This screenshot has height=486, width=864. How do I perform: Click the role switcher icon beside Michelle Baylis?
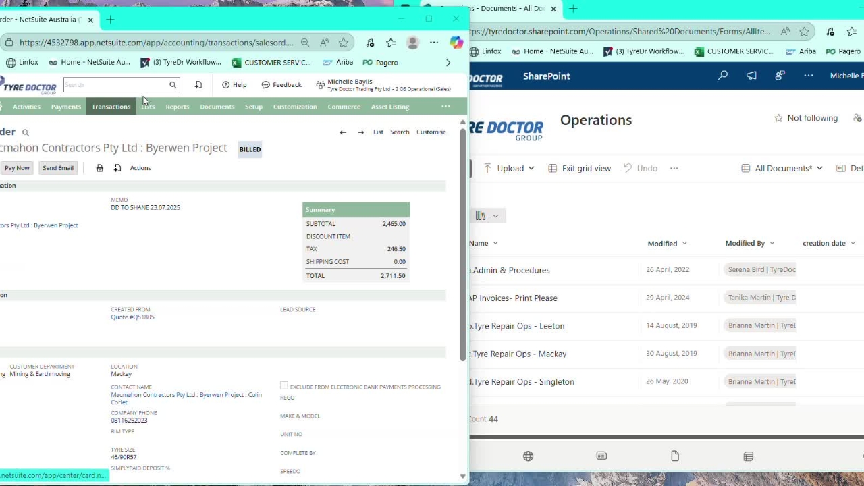point(320,85)
